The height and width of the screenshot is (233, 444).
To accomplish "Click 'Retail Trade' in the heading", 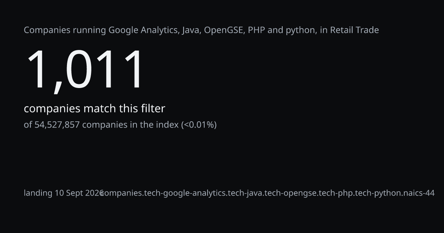I will point(354,30).
